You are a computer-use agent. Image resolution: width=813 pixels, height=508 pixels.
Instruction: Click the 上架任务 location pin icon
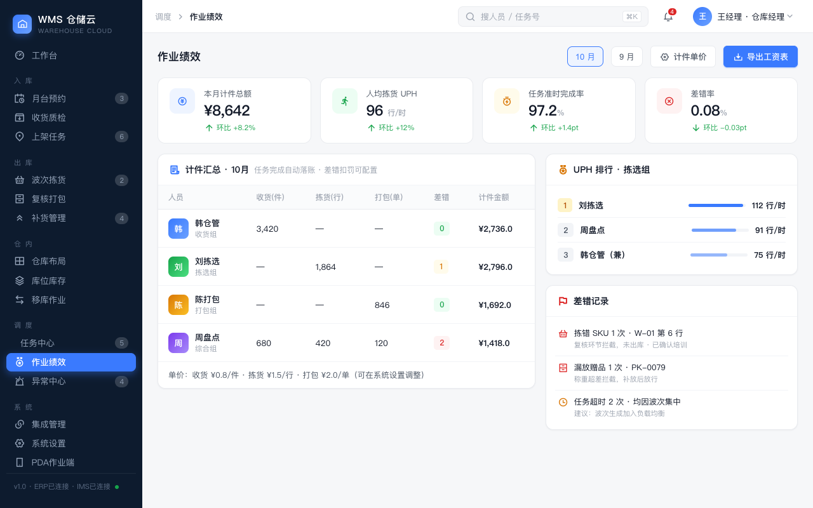coord(20,137)
